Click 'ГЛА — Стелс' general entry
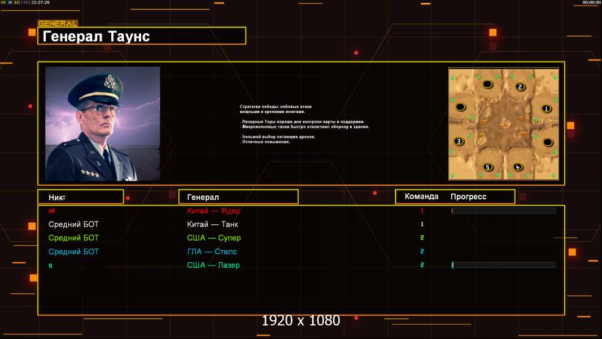The height and width of the screenshot is (339, 602). pos(212,251)
